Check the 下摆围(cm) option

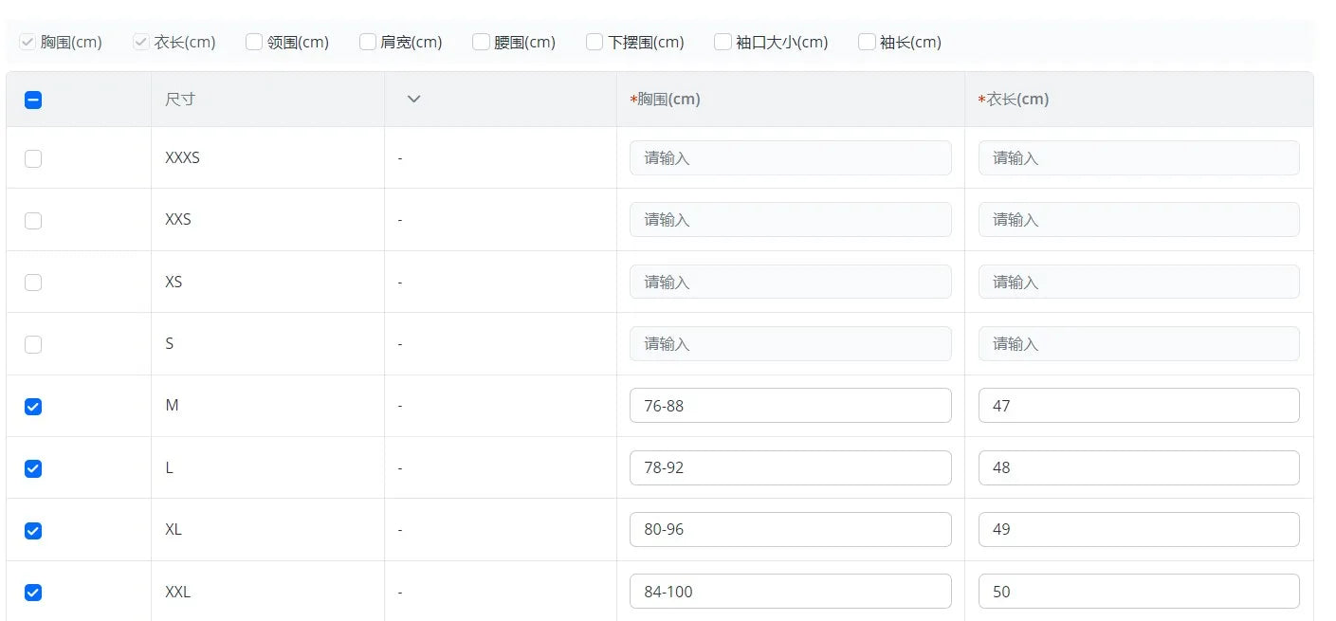[x=595, y=42]
